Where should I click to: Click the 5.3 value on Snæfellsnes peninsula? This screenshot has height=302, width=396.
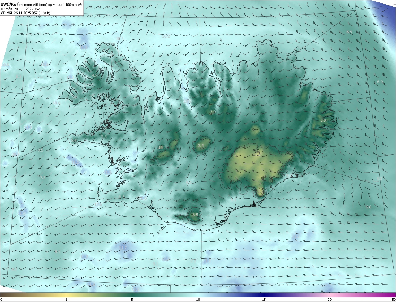click(104, 136)
